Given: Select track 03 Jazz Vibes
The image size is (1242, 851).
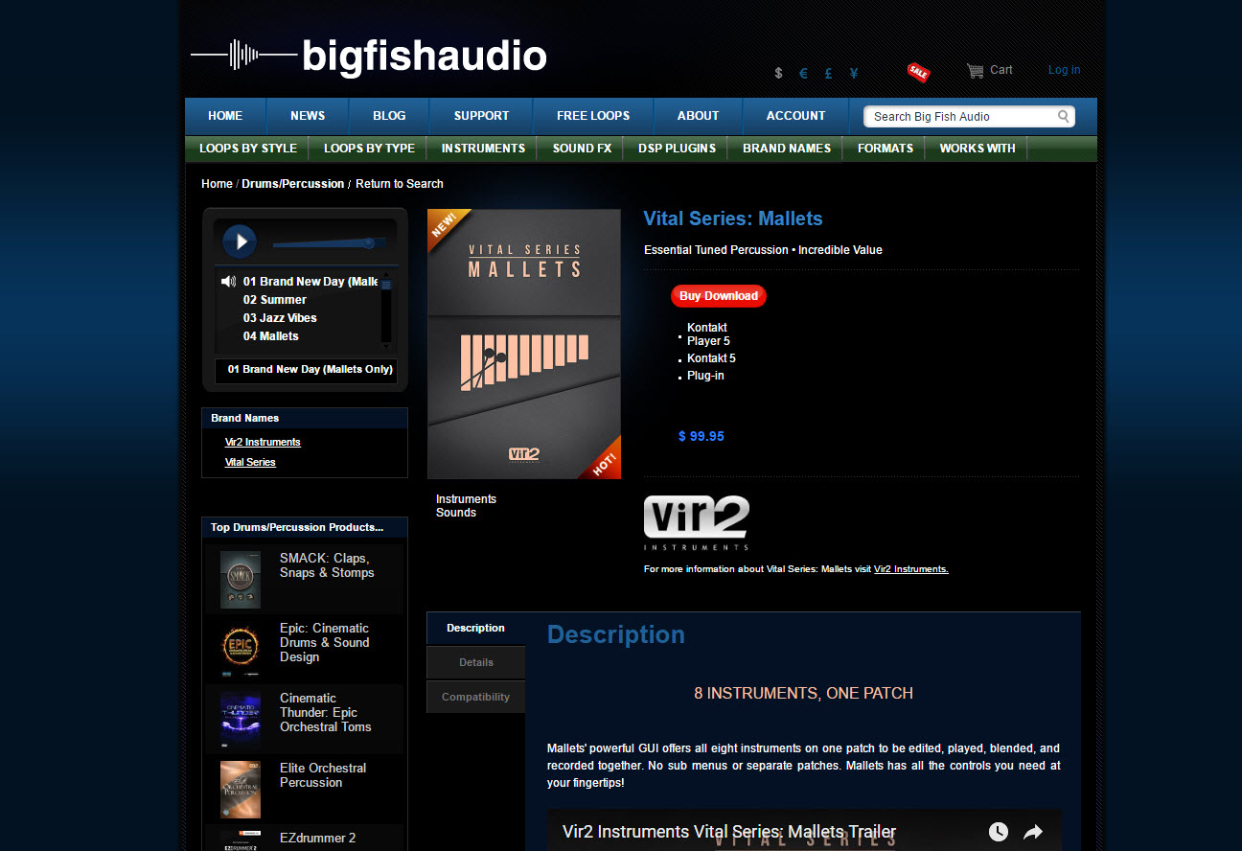Looking at the screenshot, I should tap(280, 318).
